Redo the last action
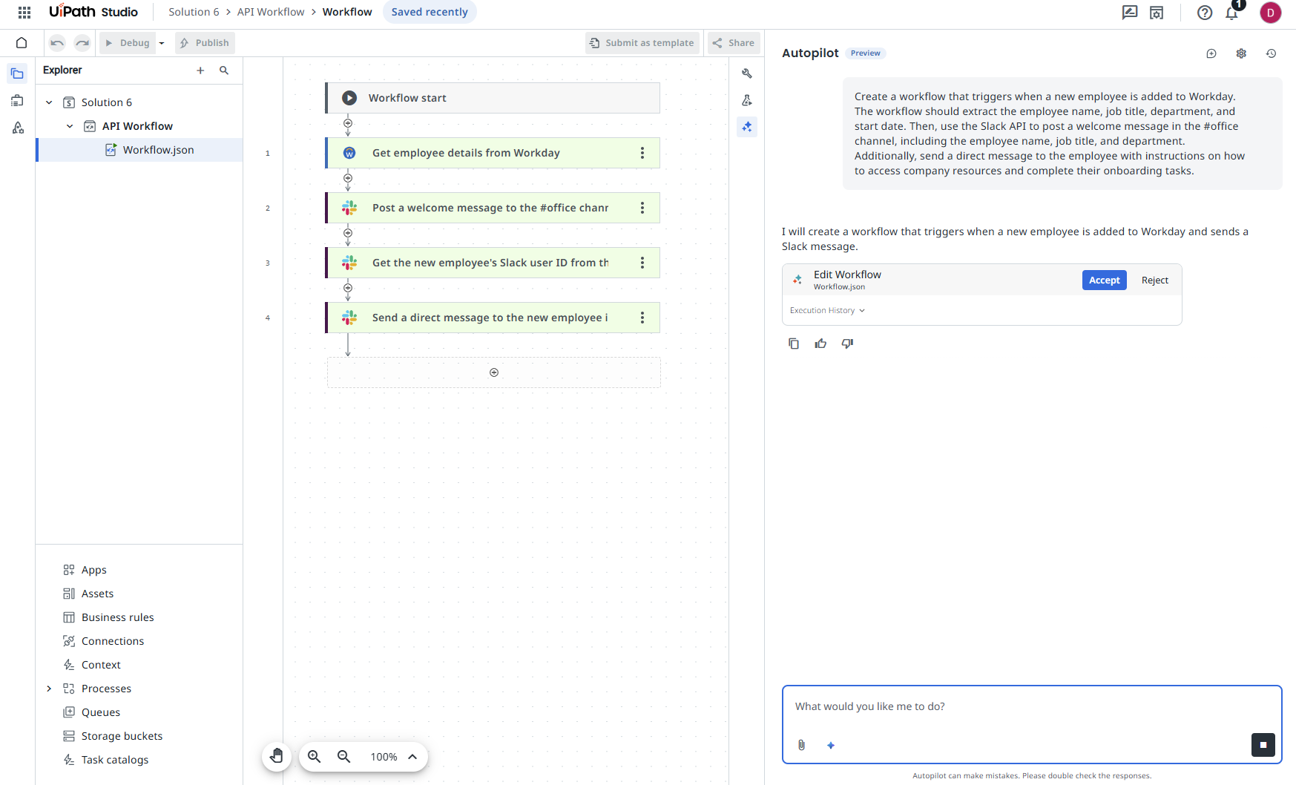Image resolution: width=1296 pixels, height=785 pixels. (82, 43)
